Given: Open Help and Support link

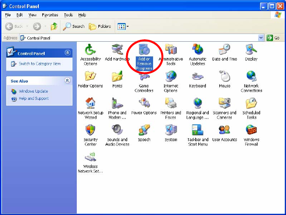Looking at the screenshot, I should [34, 98].
